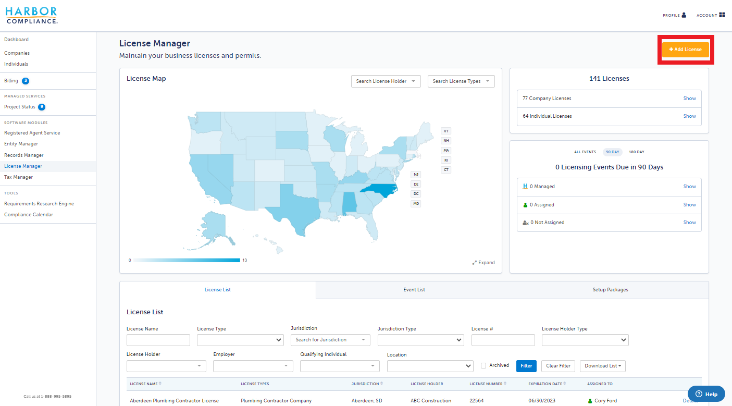Select the 90 Day events range
The width and height of the screenshot is (732, 406).
[612, 152]
